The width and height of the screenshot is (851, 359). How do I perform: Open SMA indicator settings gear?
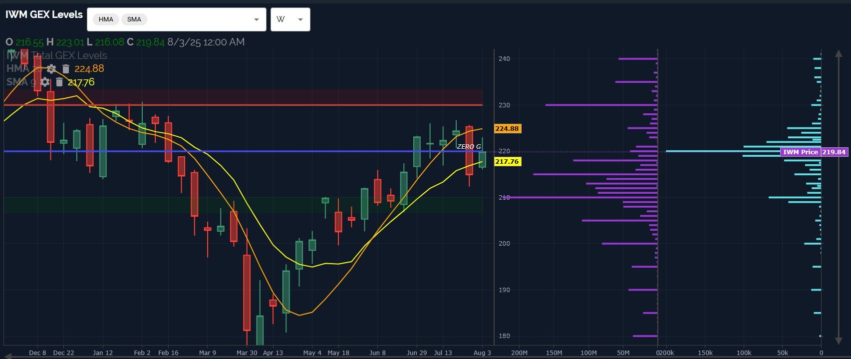click(45, 82)
